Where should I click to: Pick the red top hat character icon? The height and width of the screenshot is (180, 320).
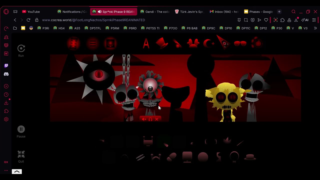point(162,43)
